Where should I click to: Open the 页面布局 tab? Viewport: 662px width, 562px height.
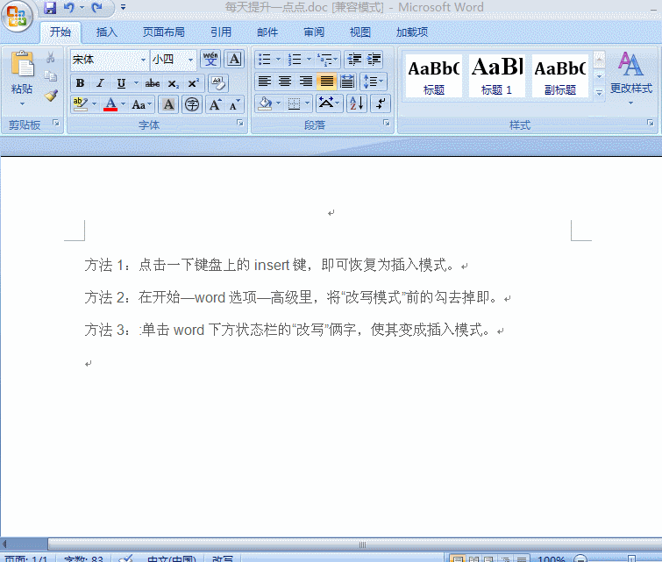(x=163, y=32)
